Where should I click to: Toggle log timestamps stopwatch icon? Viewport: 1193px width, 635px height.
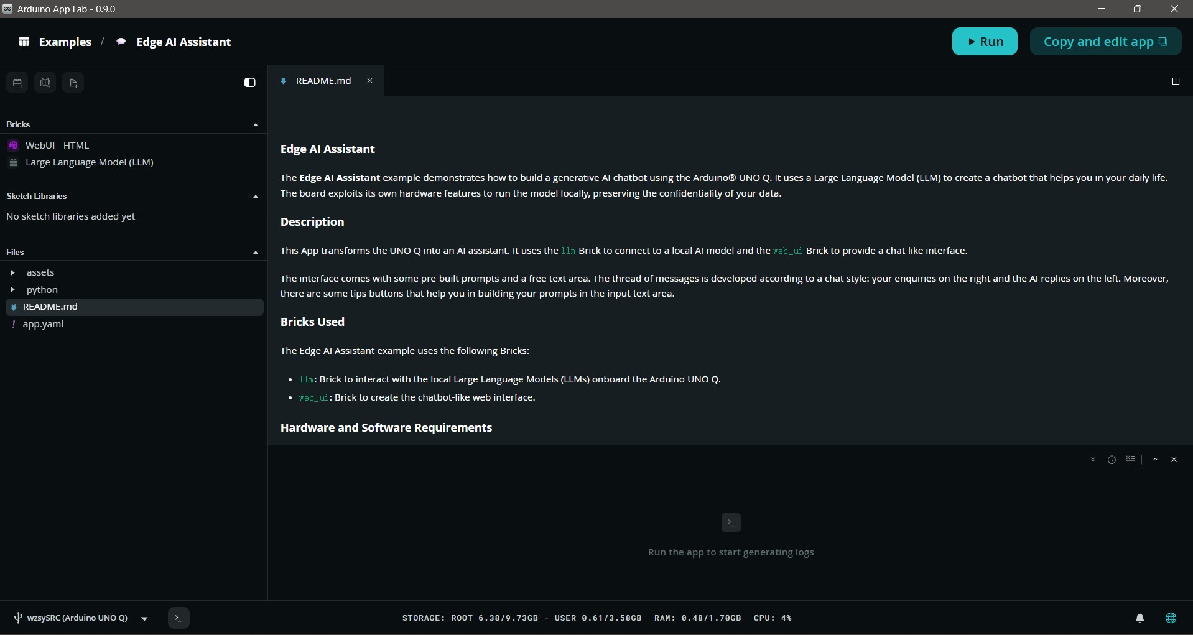(1112, 460)
